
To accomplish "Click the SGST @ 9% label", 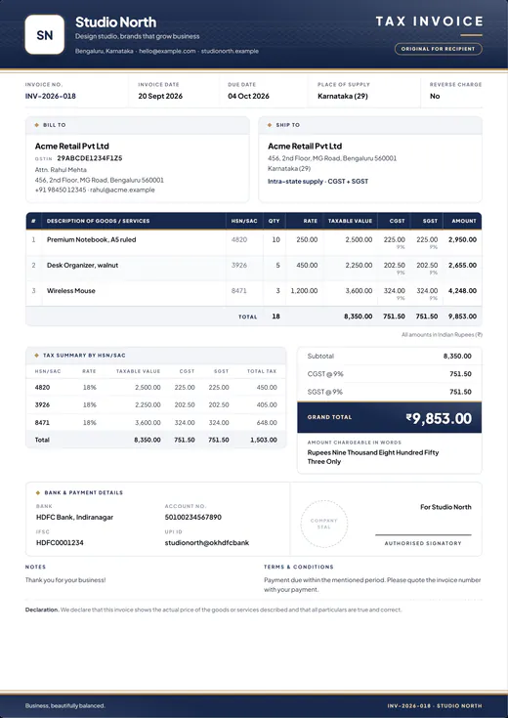I will coord(325,392).
